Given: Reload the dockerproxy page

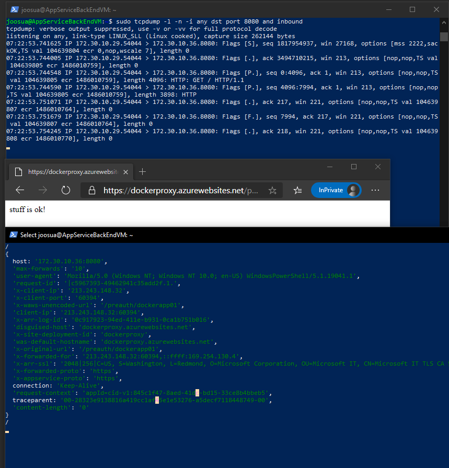Looking at the screenshot, I should (66, 191).
